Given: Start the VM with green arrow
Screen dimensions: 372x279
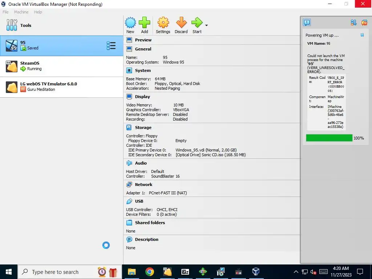Looking at the screenshot, I should [x=197, y=23].
